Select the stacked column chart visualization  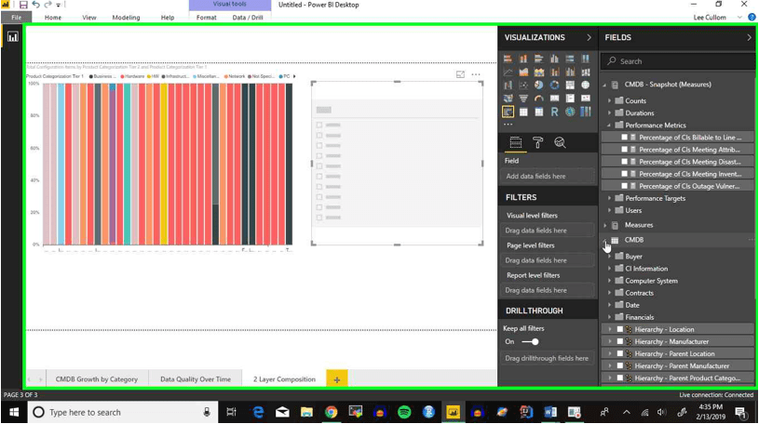523,59
